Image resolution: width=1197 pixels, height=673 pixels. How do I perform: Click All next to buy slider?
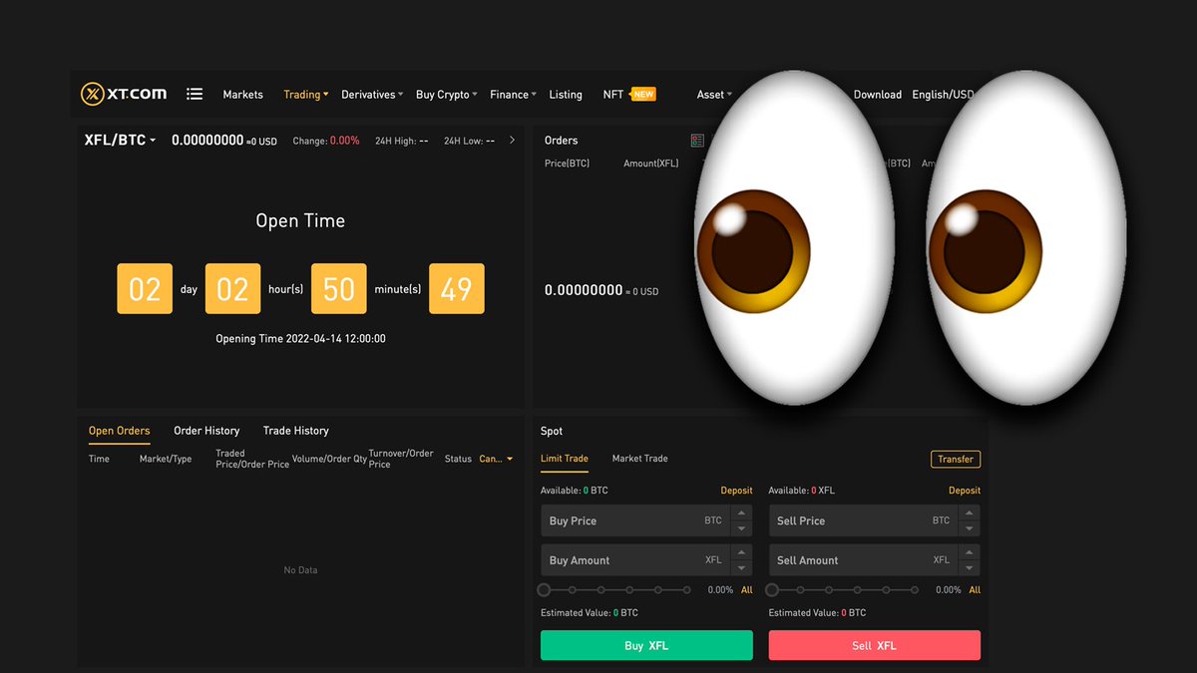point(747,590)
